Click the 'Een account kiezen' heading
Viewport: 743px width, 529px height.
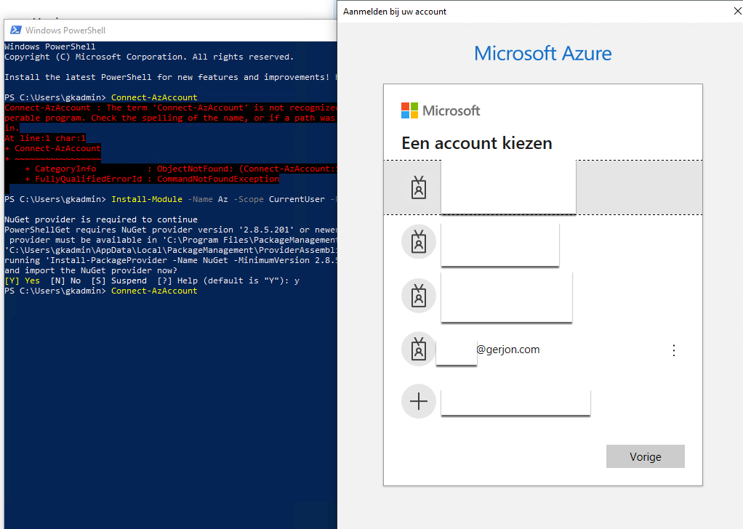[x=477, y=143]
